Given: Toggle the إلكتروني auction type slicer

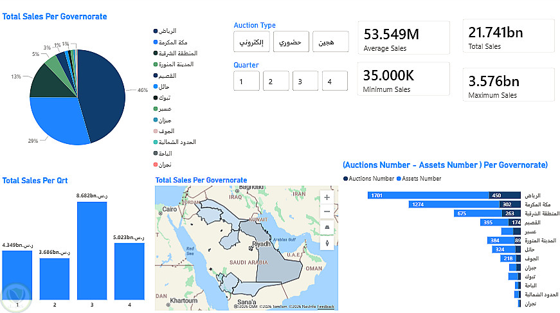Looking at the screenshot, I should 251,42.
